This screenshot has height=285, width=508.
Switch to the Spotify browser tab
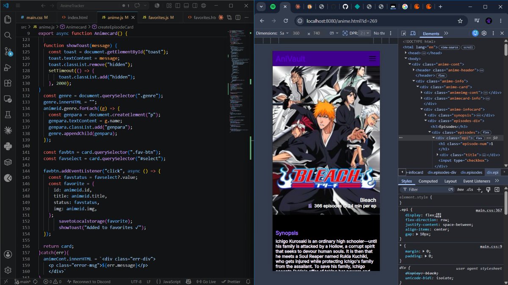point(273,7)
